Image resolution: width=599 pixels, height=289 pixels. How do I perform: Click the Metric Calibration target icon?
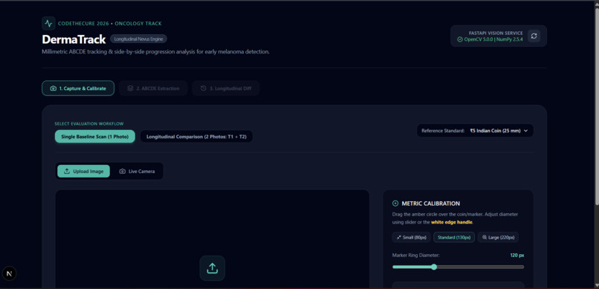395,204
